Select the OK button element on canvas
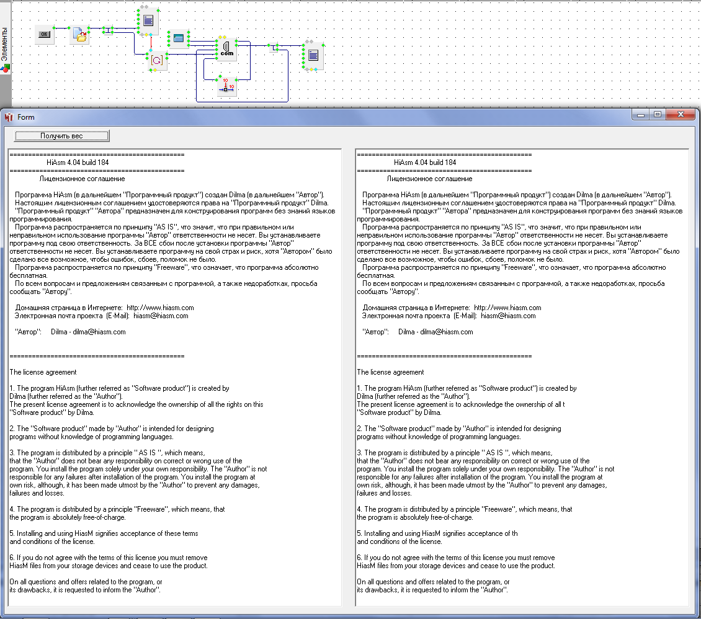This screenshot has width=701, height=619. (44, 35)
